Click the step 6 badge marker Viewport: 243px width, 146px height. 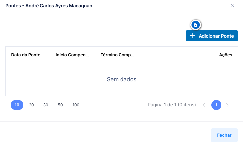196,25
